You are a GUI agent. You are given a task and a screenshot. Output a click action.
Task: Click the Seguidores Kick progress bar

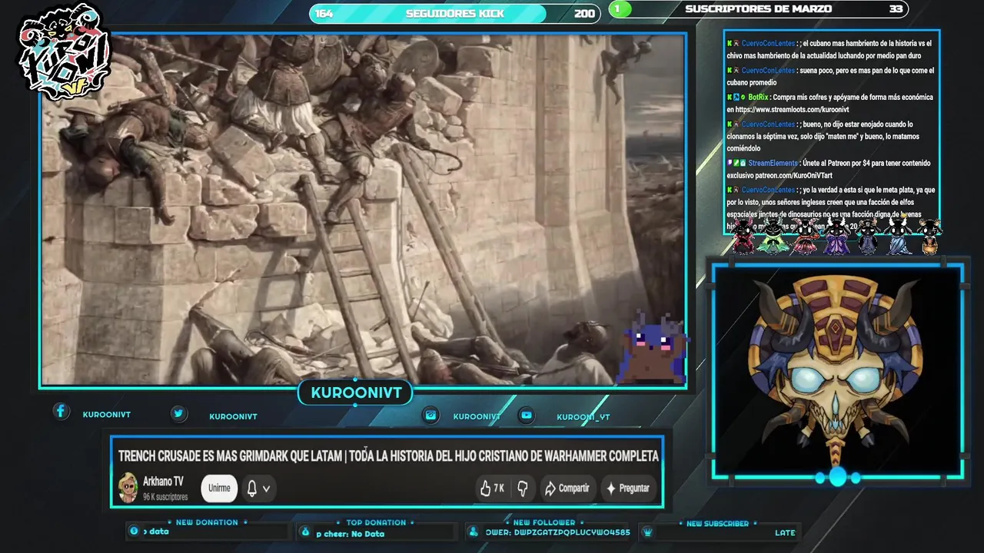454,13
